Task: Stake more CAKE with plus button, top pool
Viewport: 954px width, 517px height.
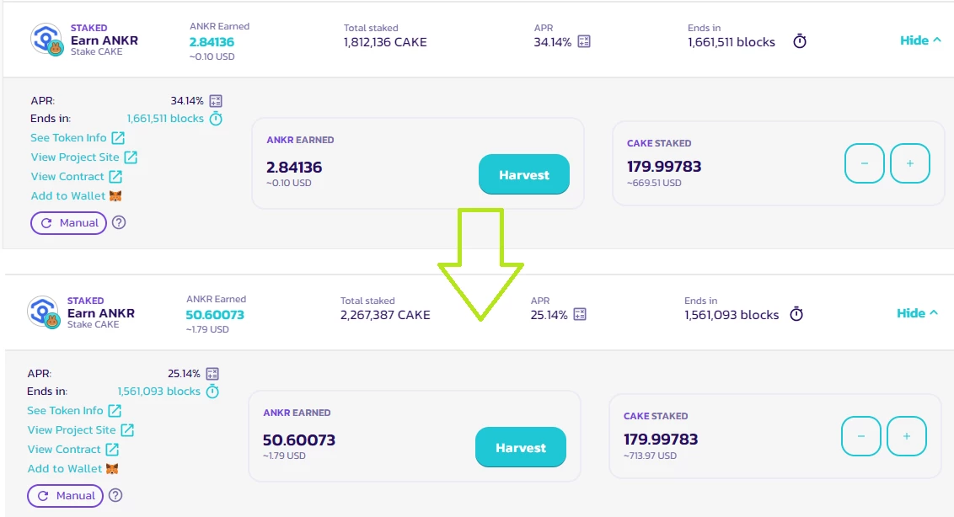Action: click(x=909, y=163)
